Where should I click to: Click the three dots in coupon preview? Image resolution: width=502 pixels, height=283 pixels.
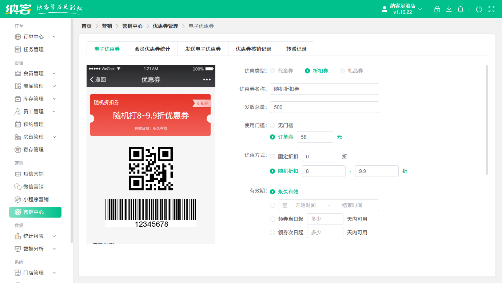coord(207,80)
